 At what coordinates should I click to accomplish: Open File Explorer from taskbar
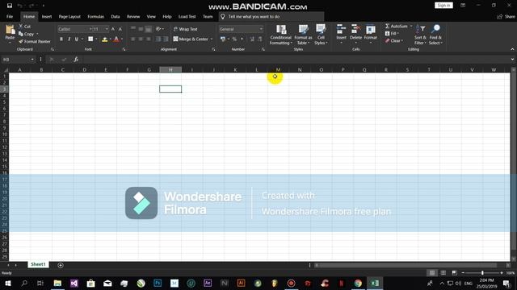(57, 283)
